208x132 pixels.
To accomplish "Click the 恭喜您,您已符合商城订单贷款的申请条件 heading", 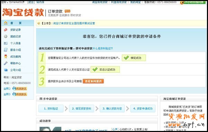I will pyautogui.click(x=122, y=36).
